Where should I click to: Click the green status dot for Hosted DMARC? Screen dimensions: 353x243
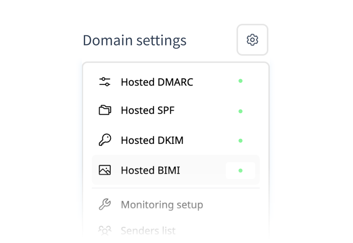[240, 81]
